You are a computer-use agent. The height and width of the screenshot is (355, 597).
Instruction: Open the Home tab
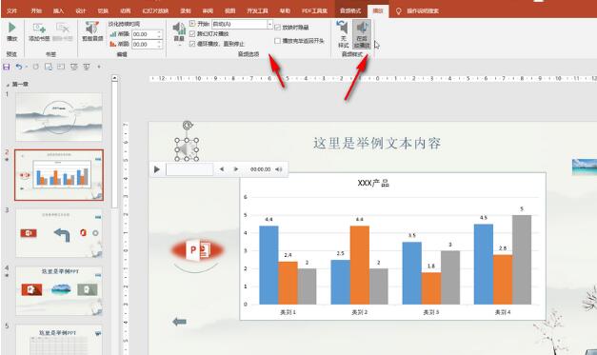pyautogui.click(x=36, y=10)
